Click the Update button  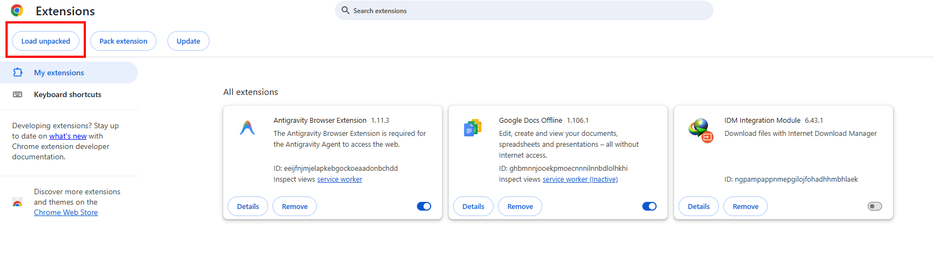click(188, 41)
